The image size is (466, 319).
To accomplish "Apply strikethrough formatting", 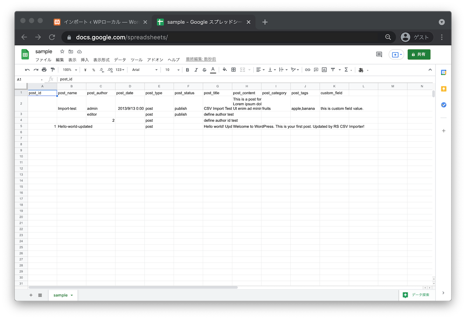I will click(204, 70).
